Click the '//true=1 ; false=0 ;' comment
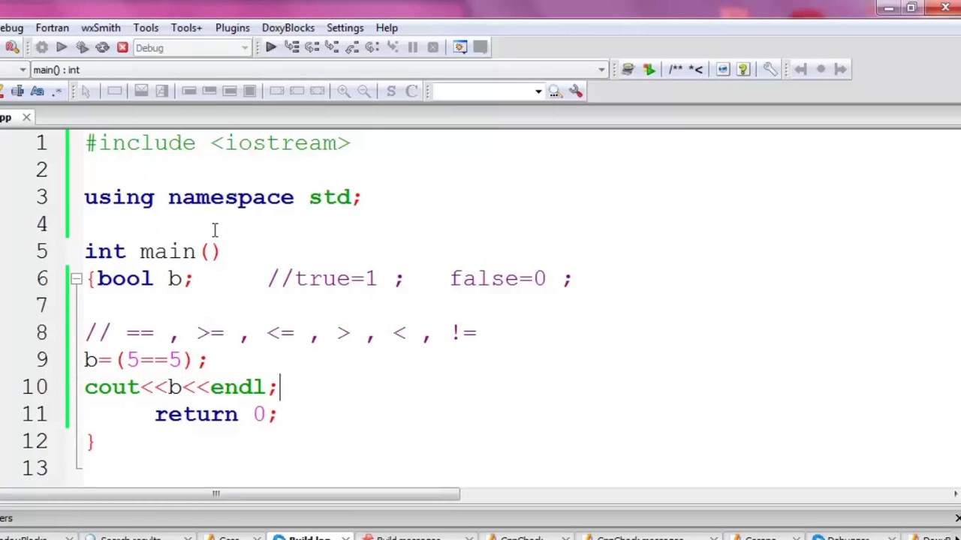The width and height of the screenshot is (961, 540). (x=420, y=279)
